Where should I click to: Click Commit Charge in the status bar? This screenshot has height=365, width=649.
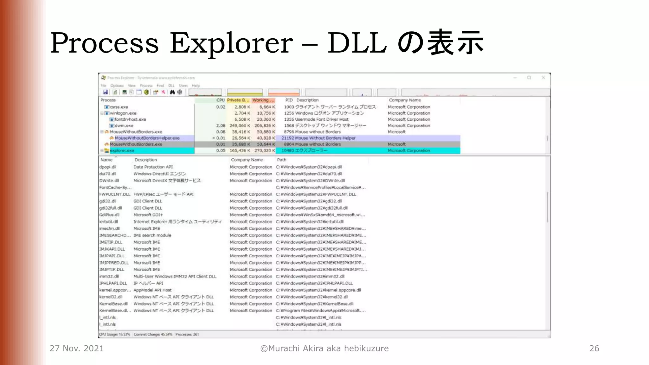(153, 335)
